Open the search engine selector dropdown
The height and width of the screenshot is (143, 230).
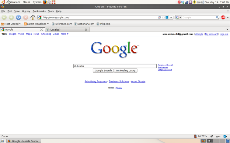click(179, 18)
